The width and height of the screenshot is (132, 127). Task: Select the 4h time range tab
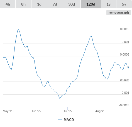click(x=8, y=4)
